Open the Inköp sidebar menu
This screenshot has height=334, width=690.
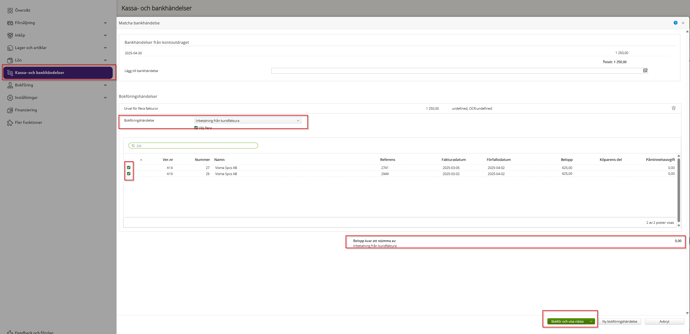(20, 35)
